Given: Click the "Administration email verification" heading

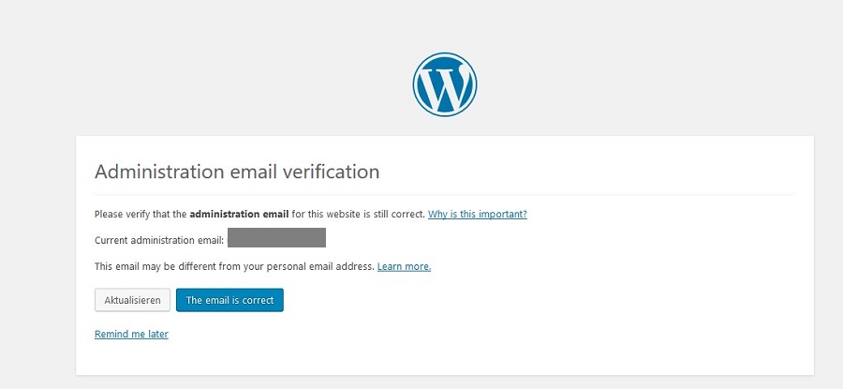Looking at the screenshot, I should click(237, 172).
